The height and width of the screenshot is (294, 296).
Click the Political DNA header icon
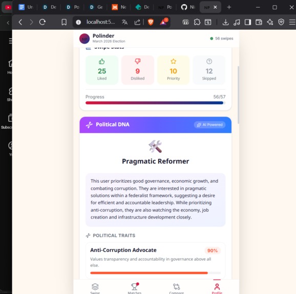click(89, 125)
